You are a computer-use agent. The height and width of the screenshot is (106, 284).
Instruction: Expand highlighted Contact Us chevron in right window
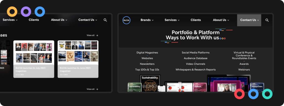258,20
